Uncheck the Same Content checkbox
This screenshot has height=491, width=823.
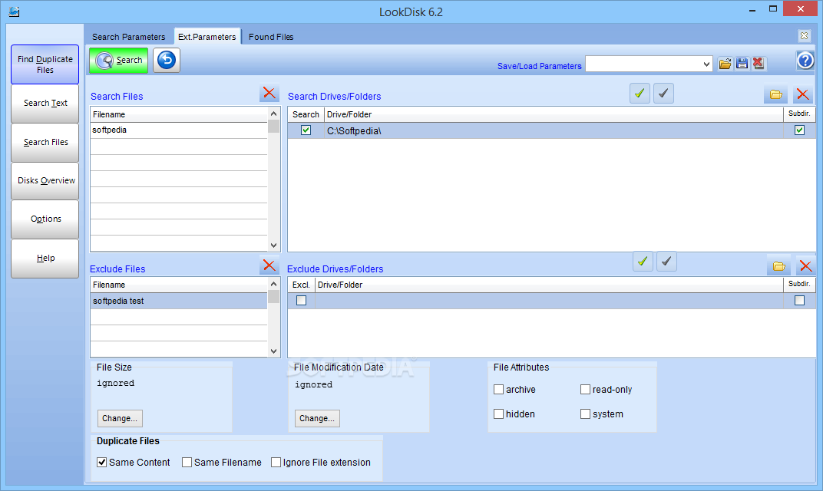coord(102,463)
